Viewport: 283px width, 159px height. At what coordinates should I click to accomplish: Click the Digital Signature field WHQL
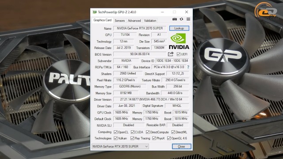tap(177, 106)
